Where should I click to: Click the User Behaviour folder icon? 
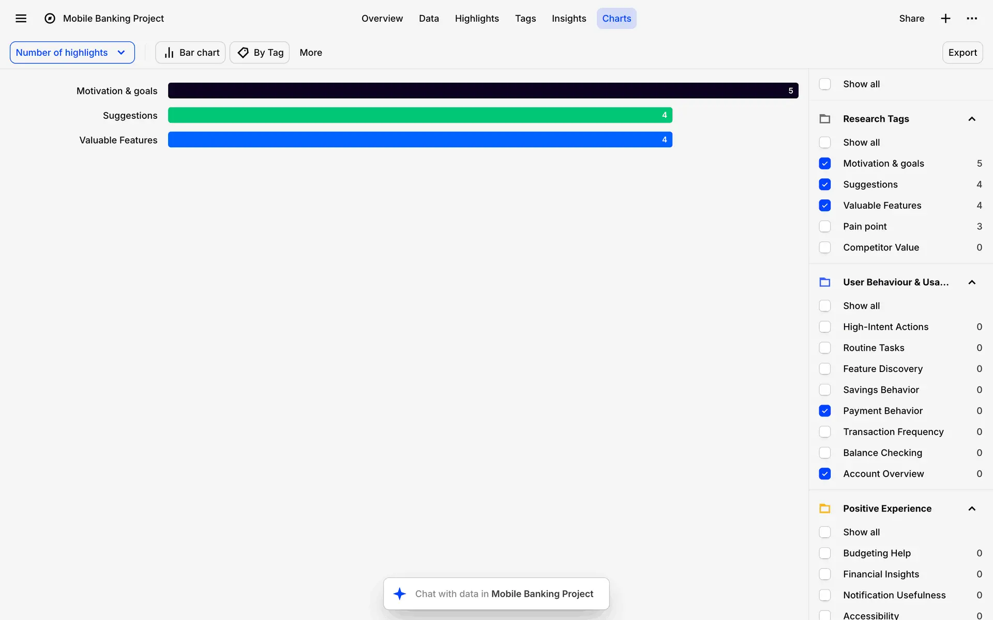[825, 282]
